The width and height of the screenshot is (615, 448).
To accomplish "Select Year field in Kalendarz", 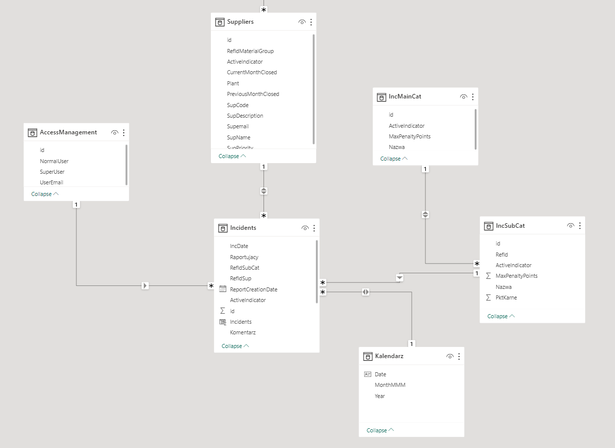I will tap(380, 396).
